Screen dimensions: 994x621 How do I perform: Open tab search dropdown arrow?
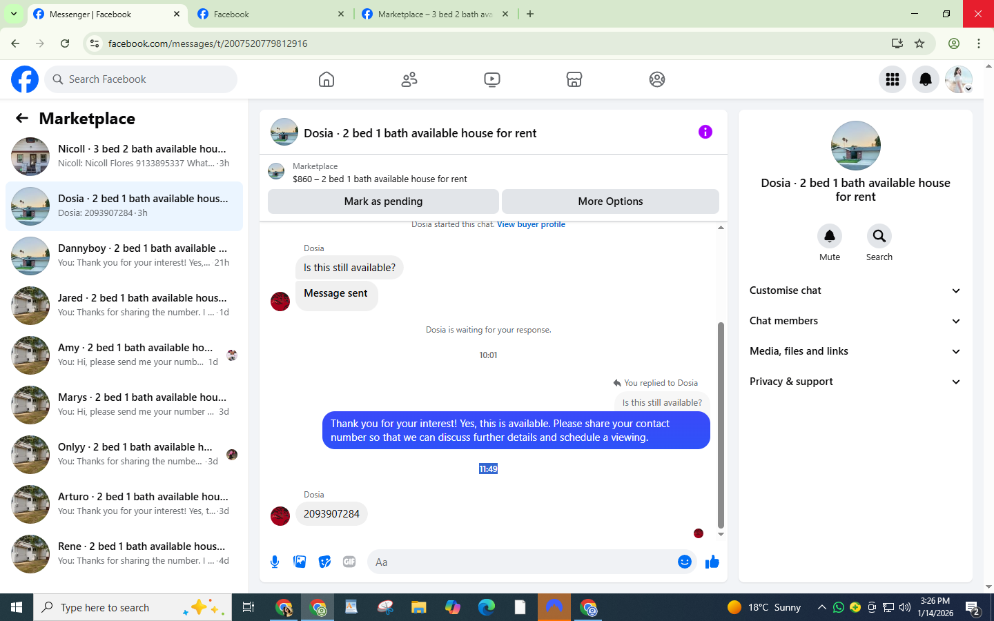13,14
